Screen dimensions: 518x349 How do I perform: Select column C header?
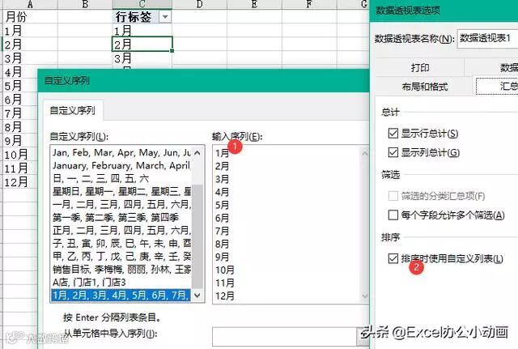click(x=142, y=4)
